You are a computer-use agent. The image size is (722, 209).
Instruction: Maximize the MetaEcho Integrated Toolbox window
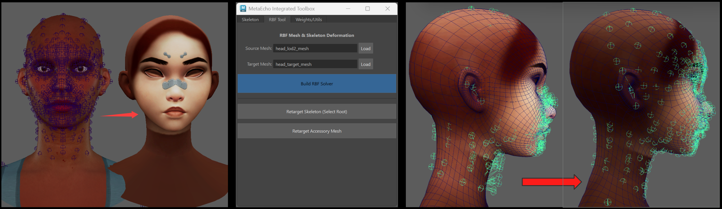(x=368, y=9)
